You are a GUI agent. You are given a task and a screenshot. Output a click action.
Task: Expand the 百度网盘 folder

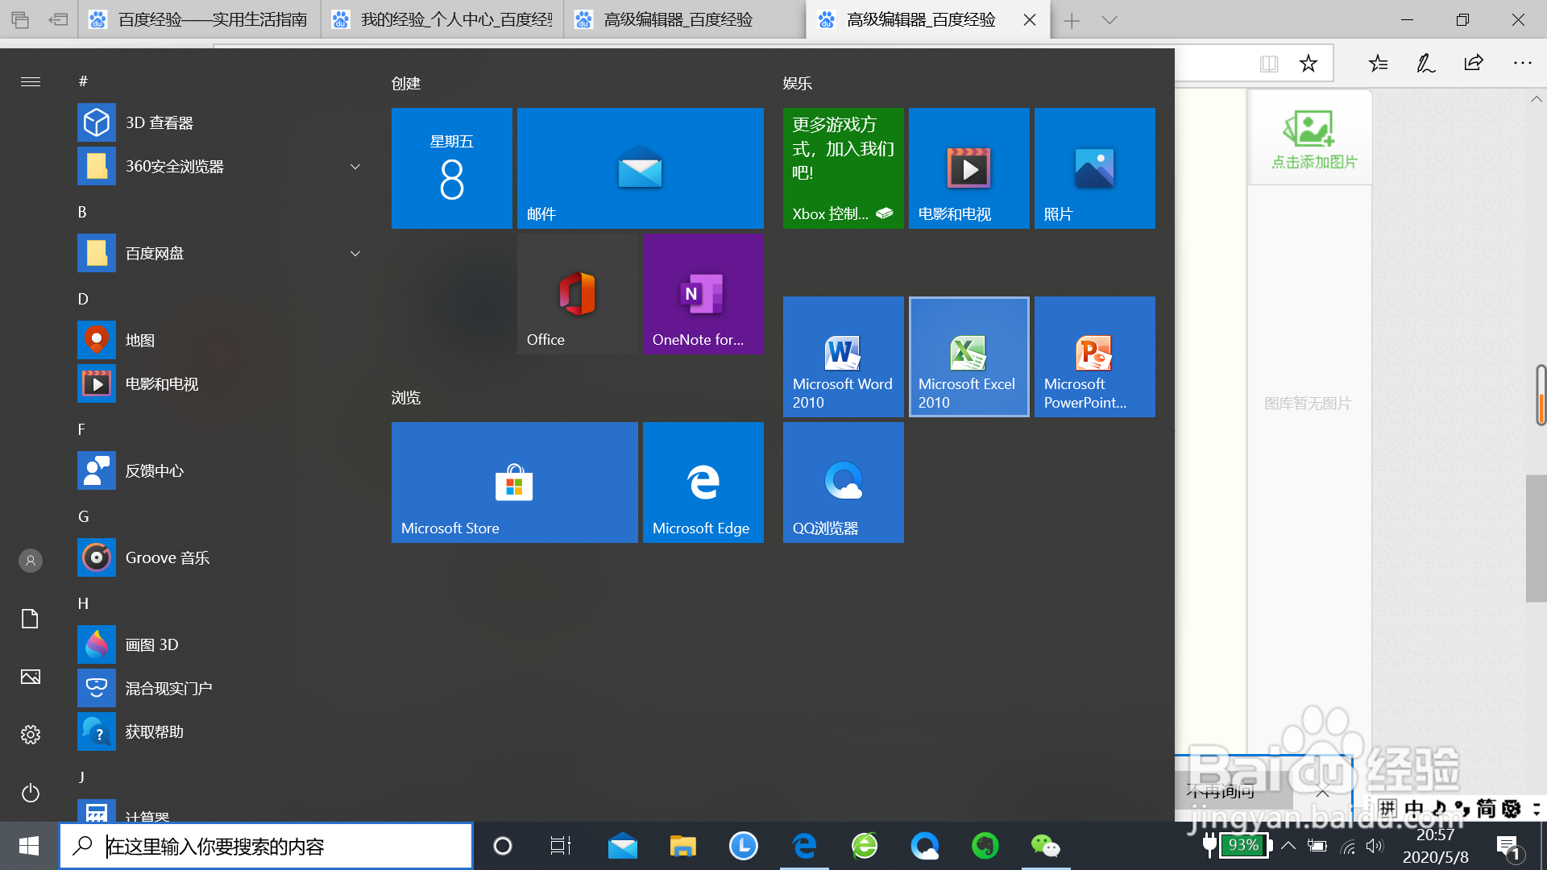[355, 254]
